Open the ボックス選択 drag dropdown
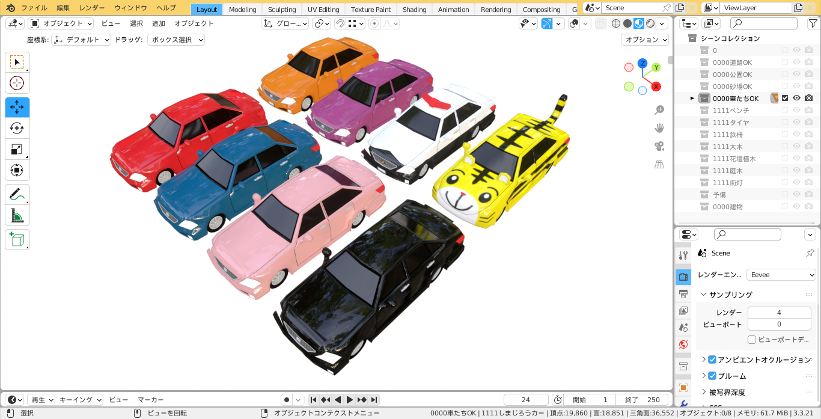Image resolution: width=821 pixels, height=419 pixels. click(x=176, y=40)
